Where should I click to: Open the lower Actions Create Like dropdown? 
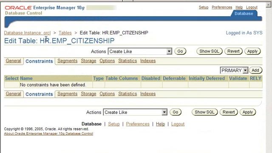(x=135, y=112)
